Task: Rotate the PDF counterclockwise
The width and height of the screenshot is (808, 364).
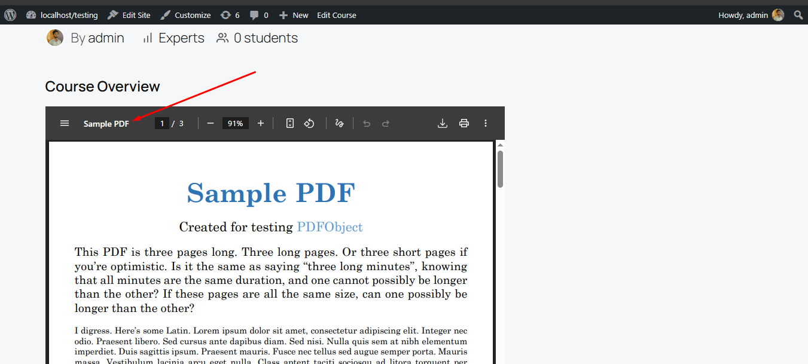Action: click(309, 123)
